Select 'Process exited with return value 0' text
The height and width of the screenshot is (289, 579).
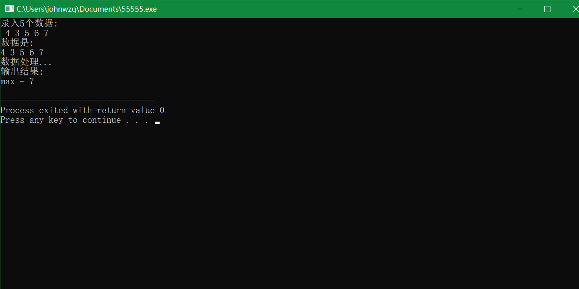(82, 110)
